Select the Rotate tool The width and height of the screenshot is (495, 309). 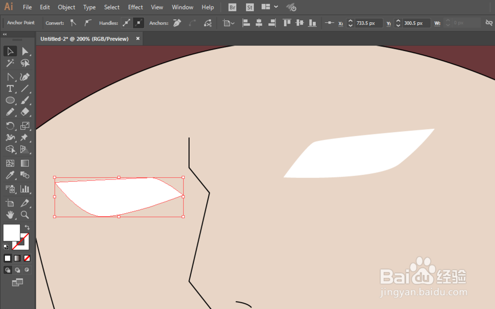pyautogui.click(x=10, y=126)
